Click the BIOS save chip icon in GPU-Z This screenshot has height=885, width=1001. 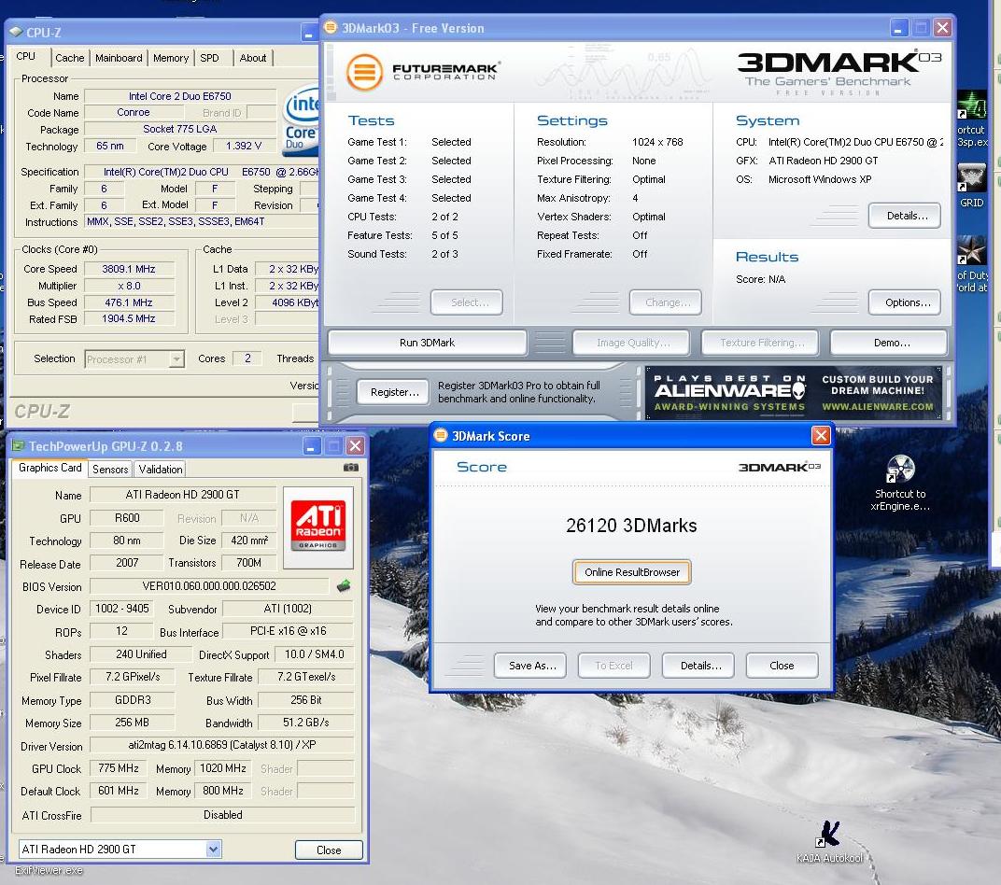(x=344, y=585)
